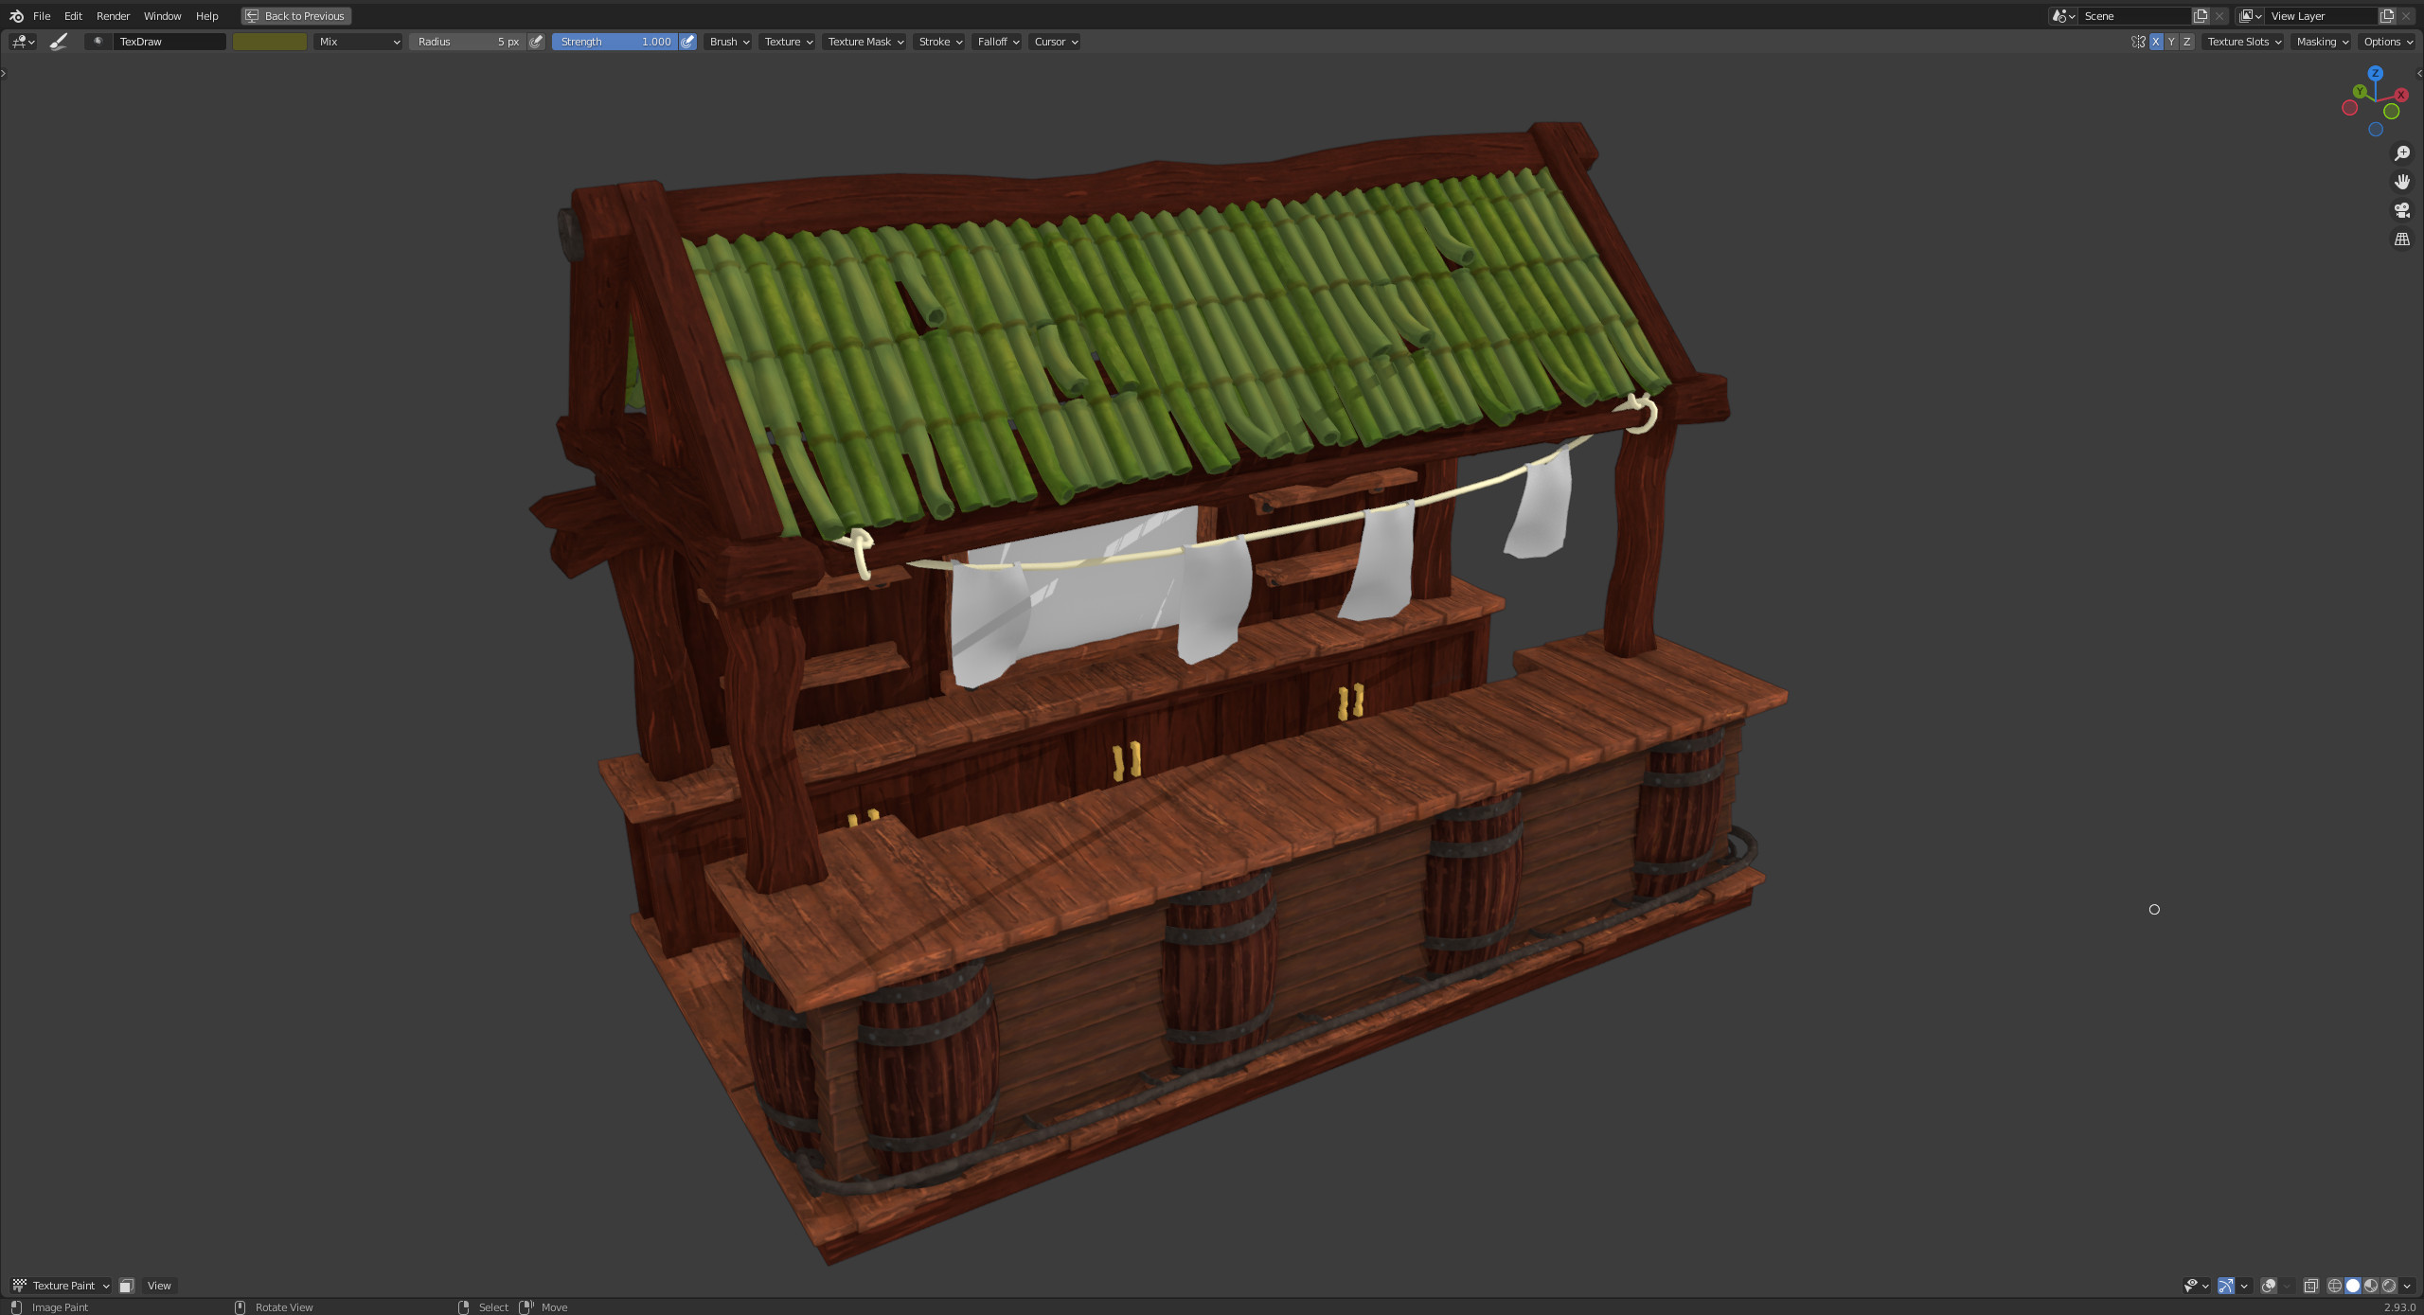
Task: Expand the Mix blend mode dropdown
Action: coord(358,42)
